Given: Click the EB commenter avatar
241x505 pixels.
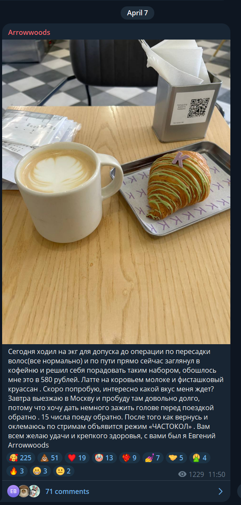Looking at the screenshot, I should [x=13, y=491].
